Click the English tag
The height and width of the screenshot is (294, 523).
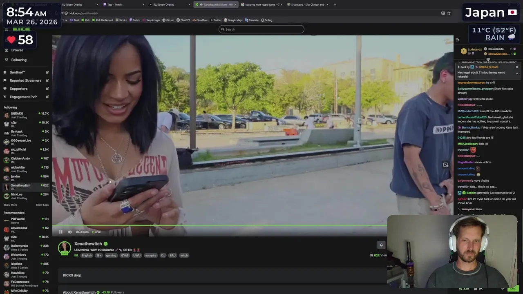(x=87, y=256)
